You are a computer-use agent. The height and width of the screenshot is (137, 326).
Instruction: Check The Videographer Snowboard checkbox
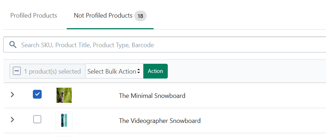pyautogui.click(x=37, y=119)
